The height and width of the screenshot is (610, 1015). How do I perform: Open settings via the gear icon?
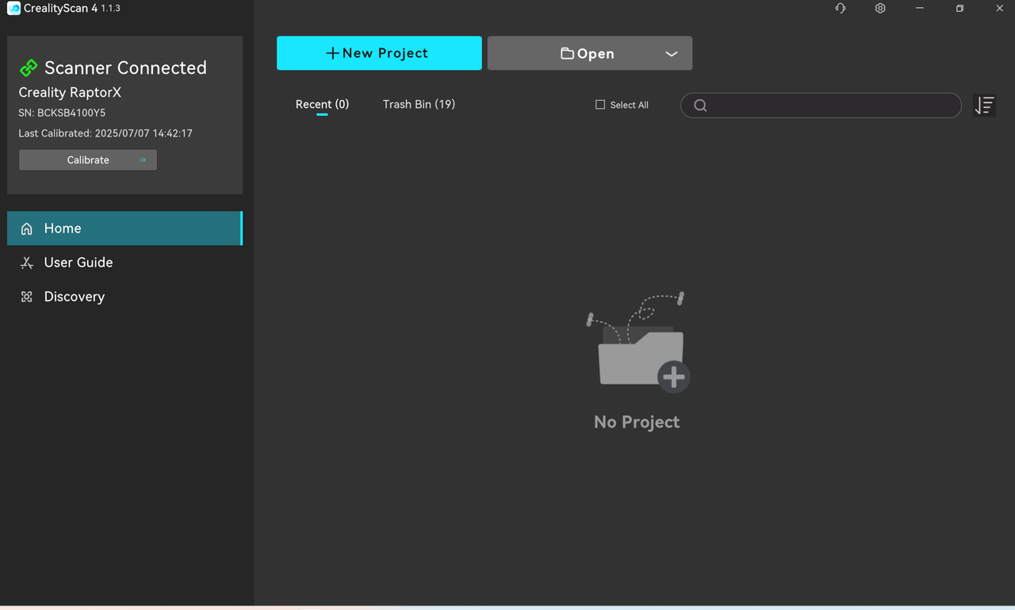pos(880,8)
